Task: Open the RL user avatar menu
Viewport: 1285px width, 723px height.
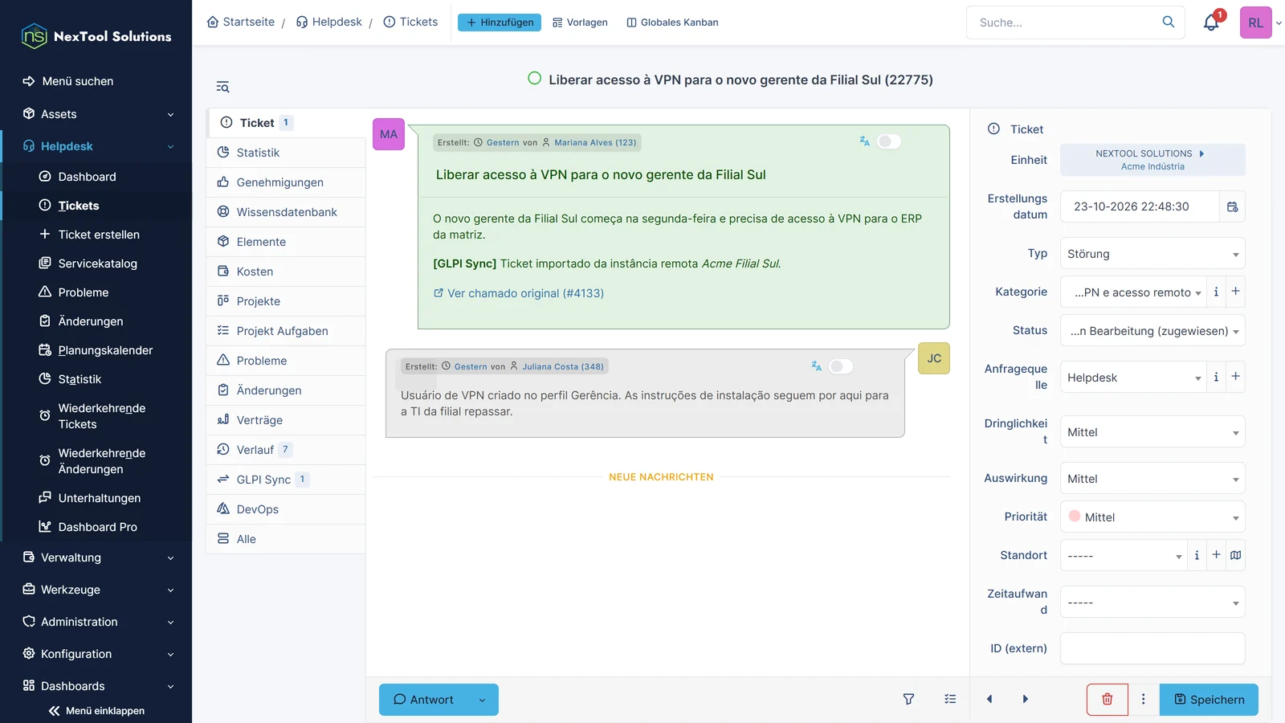Action: click(x=1256, y=22)
